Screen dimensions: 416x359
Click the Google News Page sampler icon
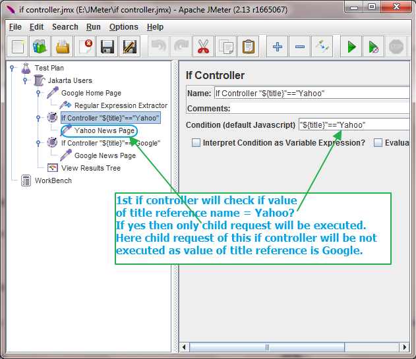pyautogui.click(x=66, y=155)
